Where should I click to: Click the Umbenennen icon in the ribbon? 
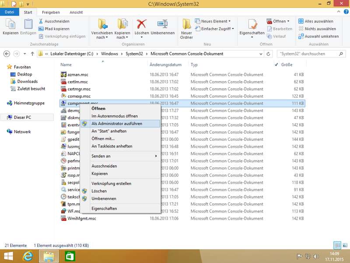pyautogui.click(x=162, y=25)
